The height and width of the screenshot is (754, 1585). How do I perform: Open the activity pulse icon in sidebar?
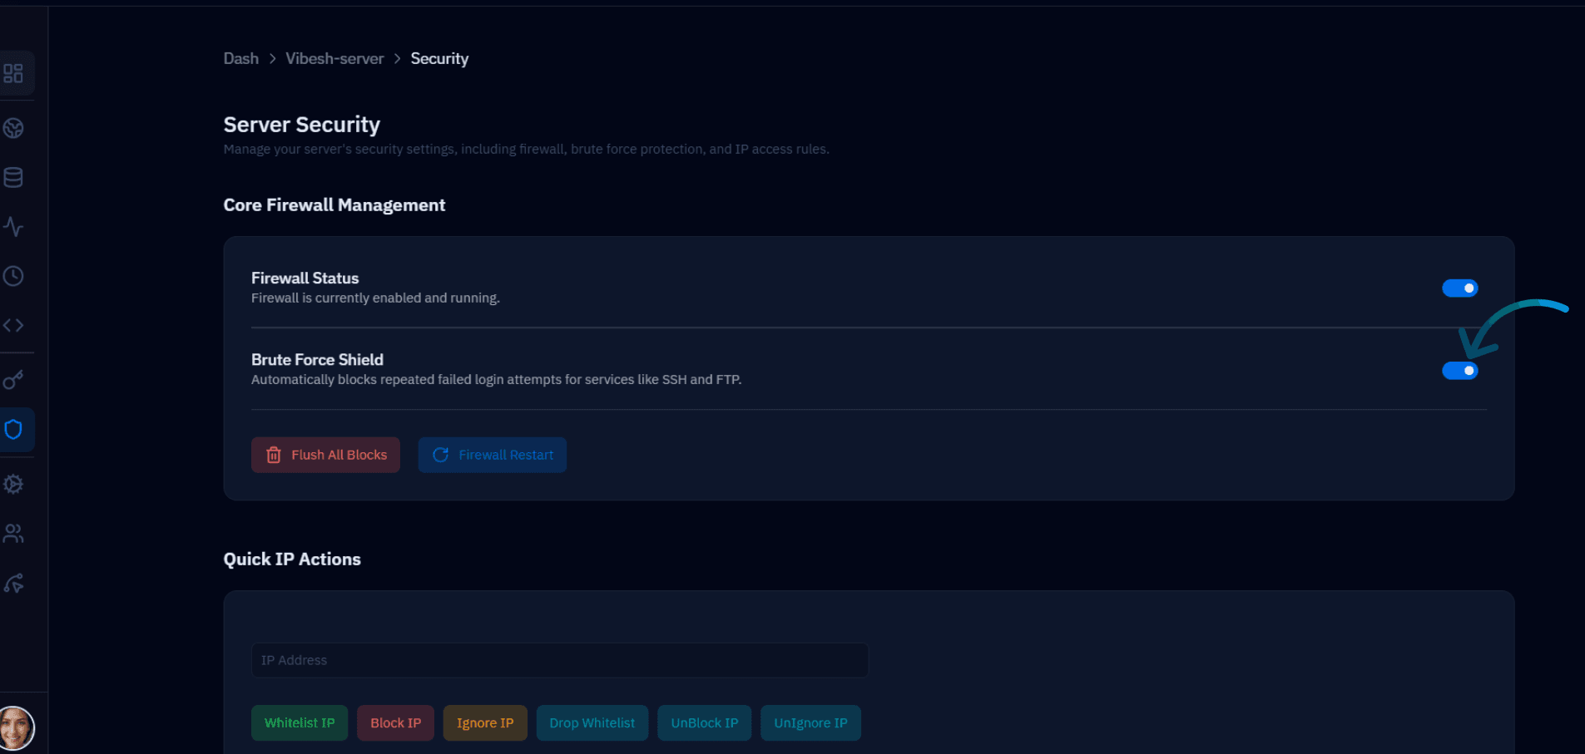coord(13,226)
